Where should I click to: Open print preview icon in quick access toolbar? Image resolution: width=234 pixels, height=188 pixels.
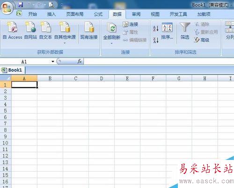pos(51,5)
